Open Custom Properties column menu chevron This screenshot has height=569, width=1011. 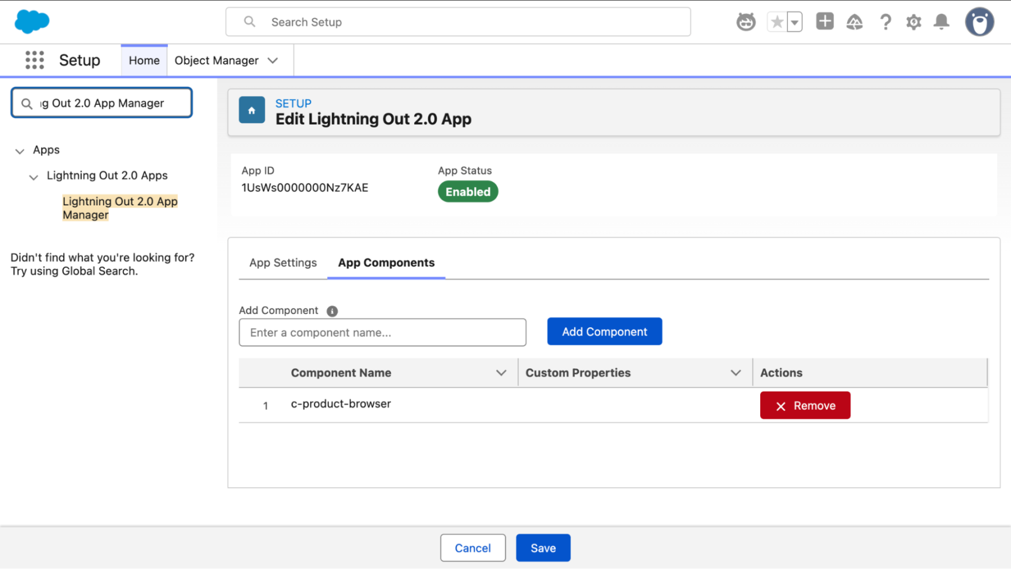tap(736, 373)
